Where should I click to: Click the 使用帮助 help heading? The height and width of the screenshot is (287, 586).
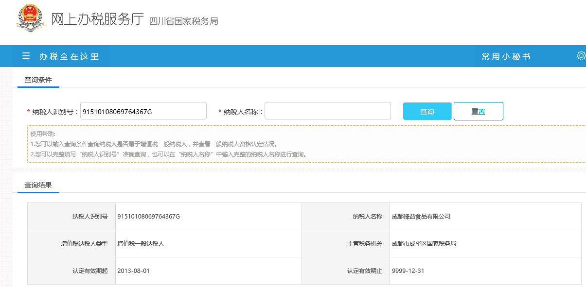coord(43,134)
